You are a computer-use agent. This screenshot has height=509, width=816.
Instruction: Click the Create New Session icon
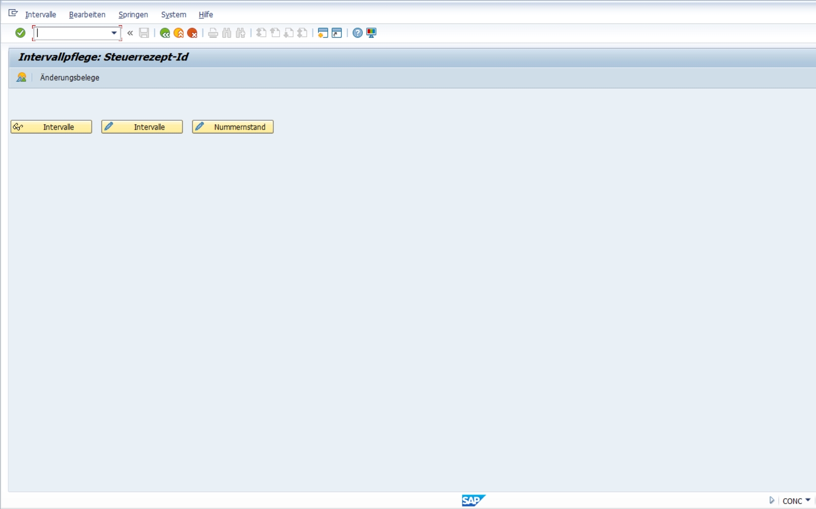[323, 33]
